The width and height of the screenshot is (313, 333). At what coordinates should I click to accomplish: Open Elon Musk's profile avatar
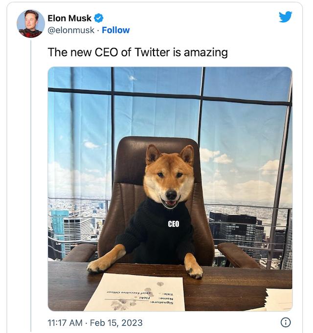coord(30,23)
